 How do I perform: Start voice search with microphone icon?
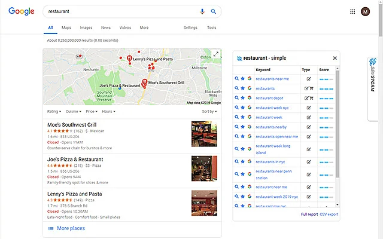(202, 11)
